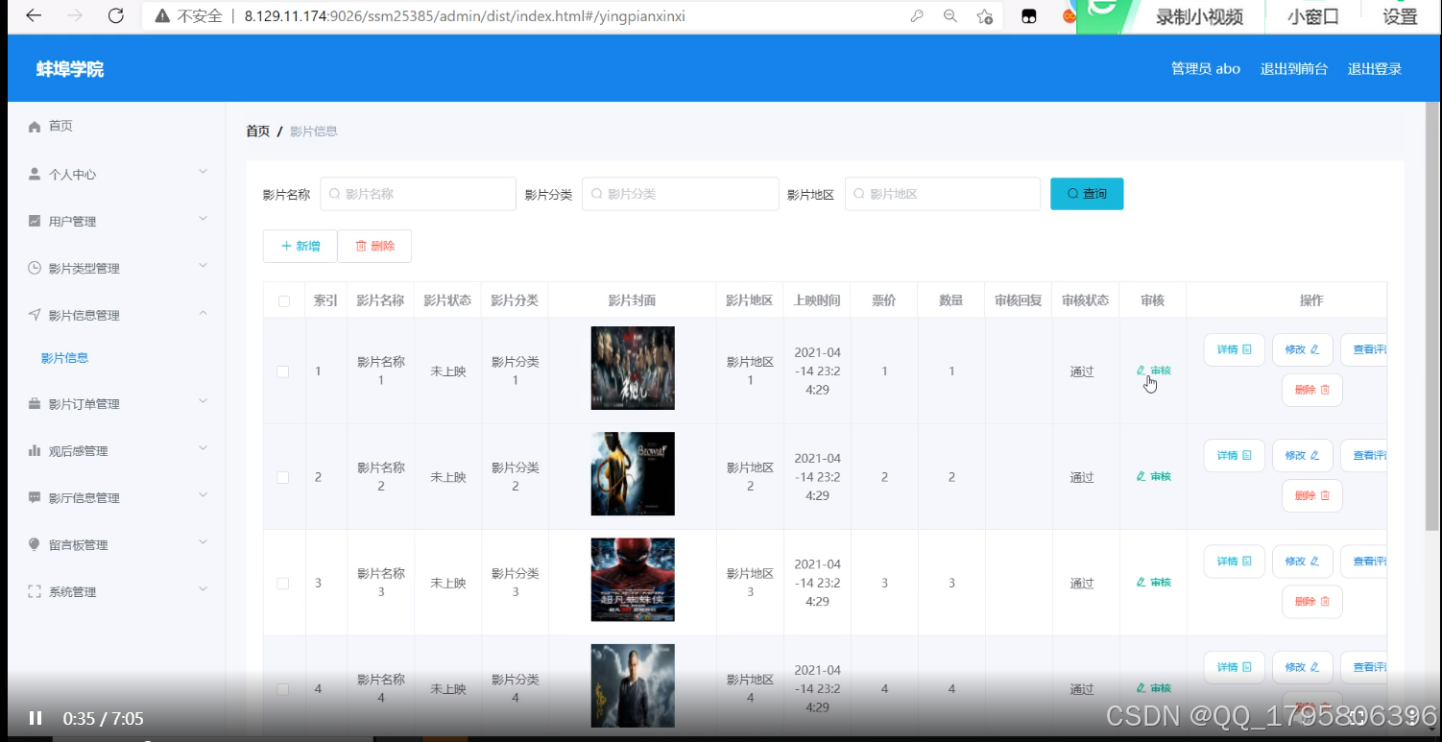1442x742 pixels.
Task: Click the 审核 edit icon in row 2
Action: point(1141,476)
